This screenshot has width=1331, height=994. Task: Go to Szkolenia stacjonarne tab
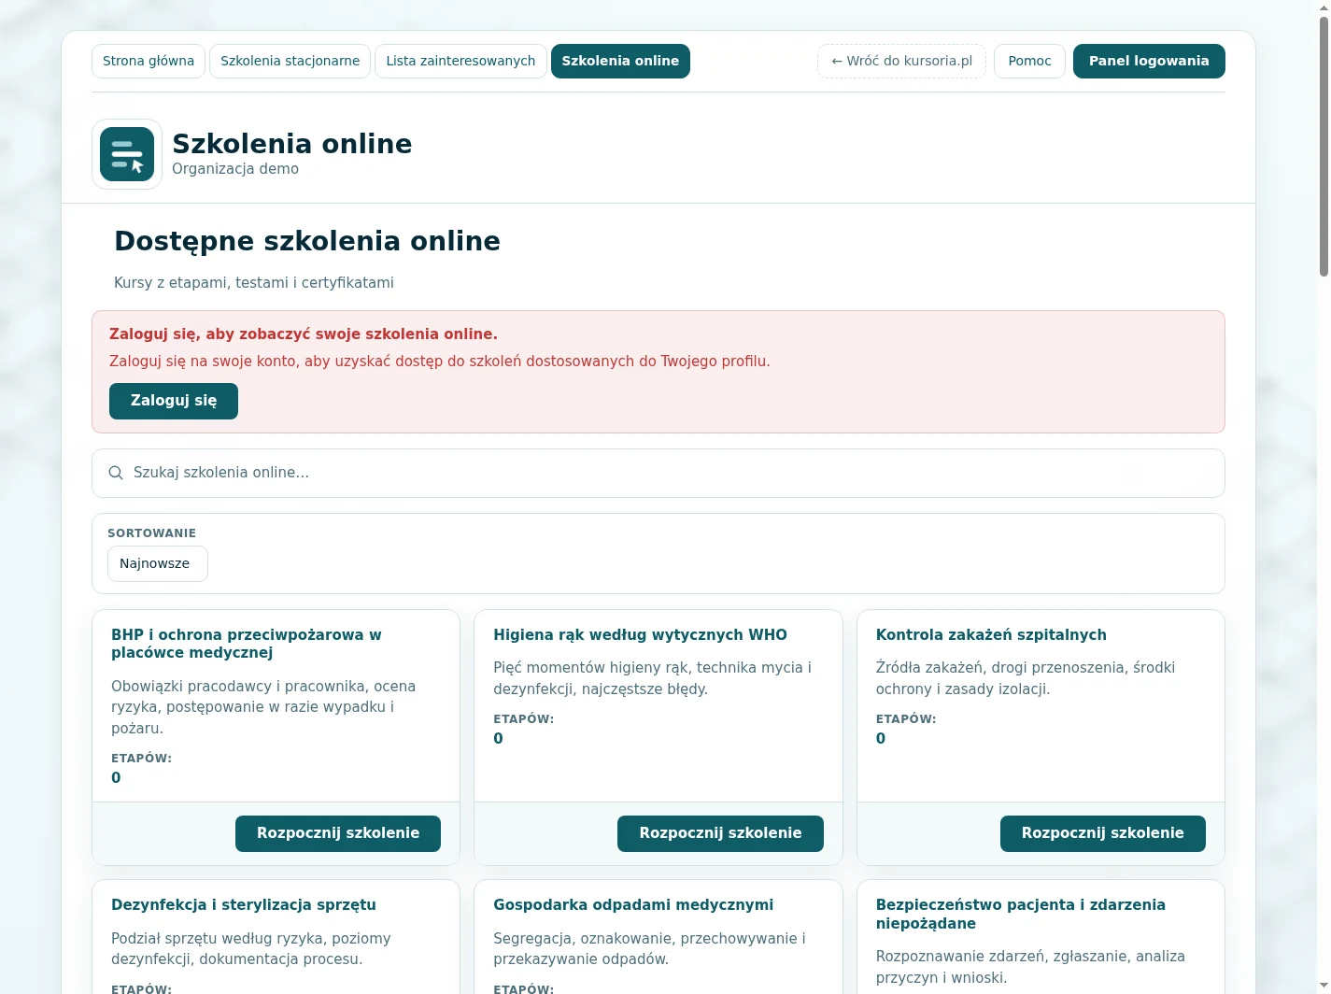point(290,61)
